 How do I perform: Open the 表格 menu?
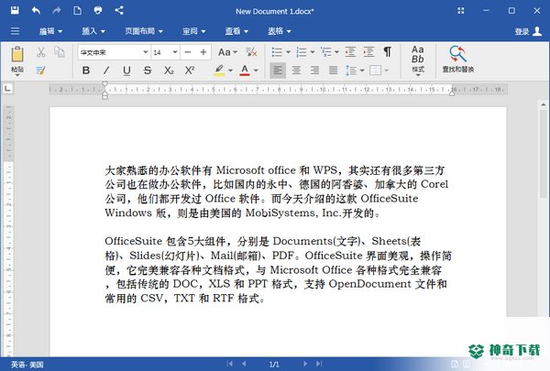click(x=280, y=31)
